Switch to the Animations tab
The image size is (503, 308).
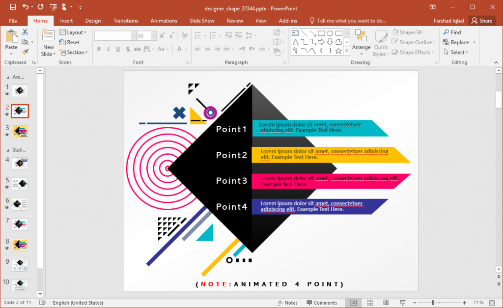click(164, 21)
